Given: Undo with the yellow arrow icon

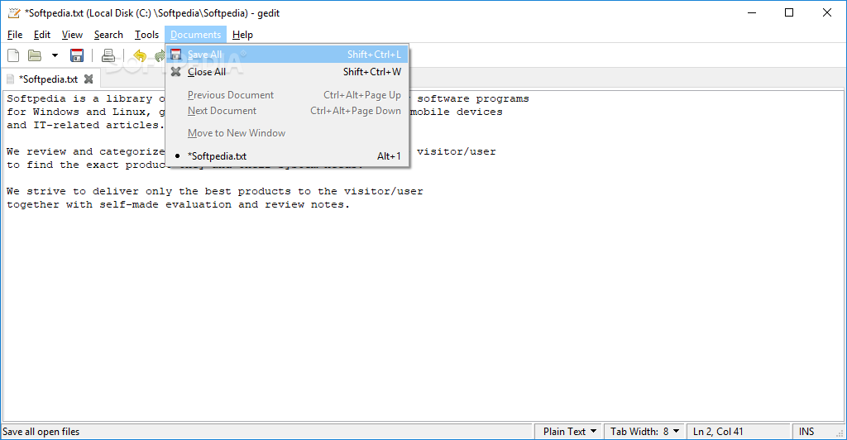Looking at the screenshot, I should point(140,55).
